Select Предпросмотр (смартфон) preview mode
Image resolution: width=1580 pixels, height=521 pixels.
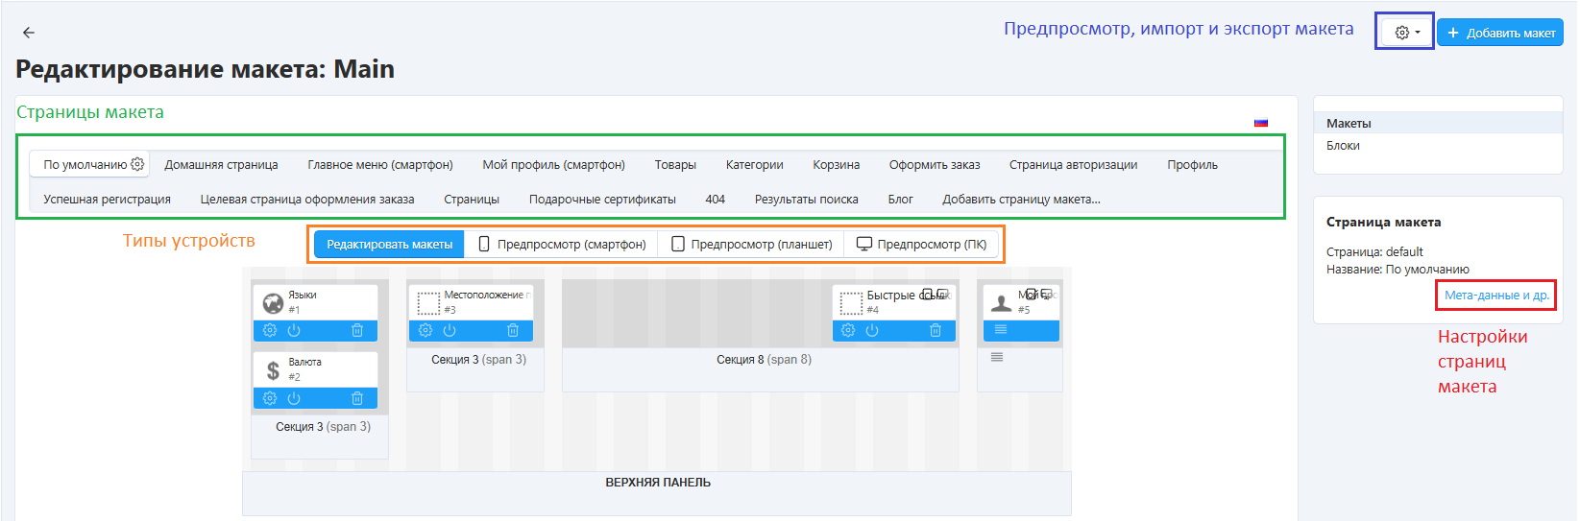(562, 245)
